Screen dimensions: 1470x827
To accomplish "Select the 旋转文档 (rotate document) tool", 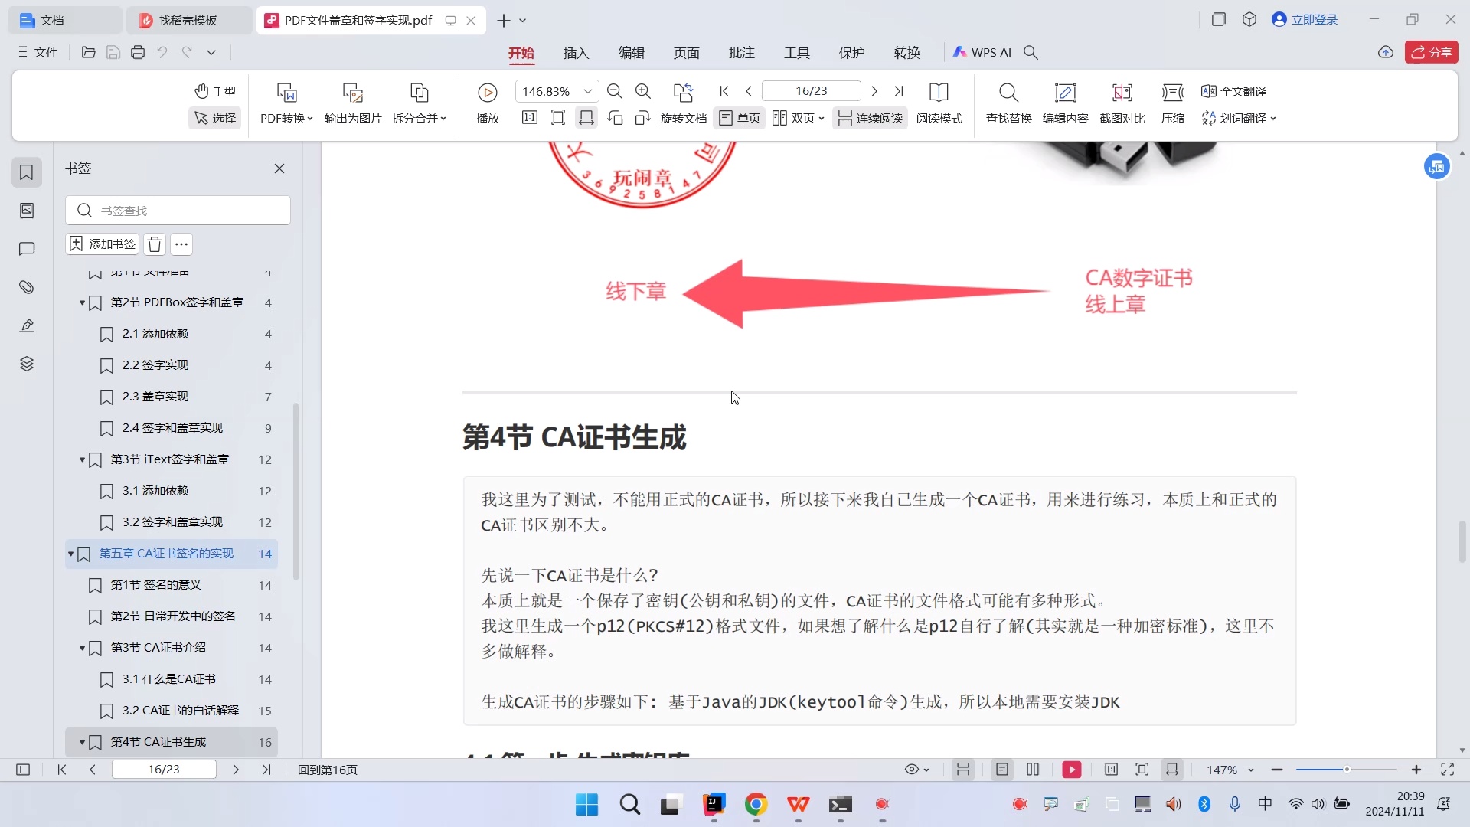I will [x=684, y=105].
